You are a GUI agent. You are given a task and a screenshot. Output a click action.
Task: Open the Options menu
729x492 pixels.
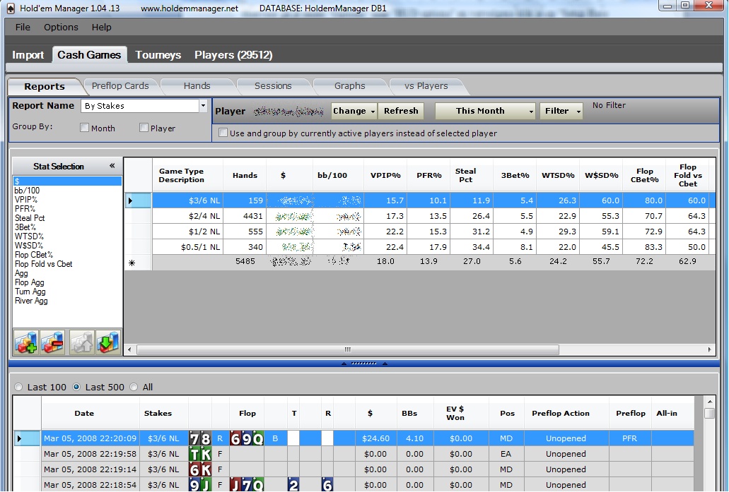pos(61,27)
